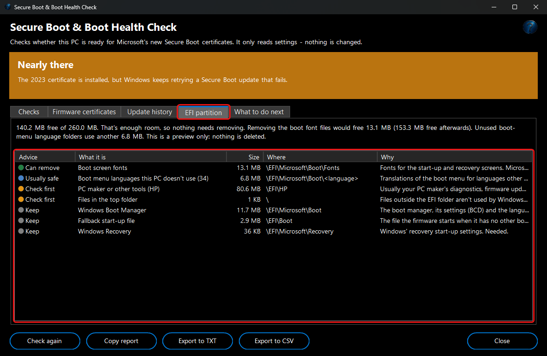Click the \EFI\Microsoft\Boot\Fonts path
The width and height of the screenshot is (547, 356).
(x=303, y=168)
